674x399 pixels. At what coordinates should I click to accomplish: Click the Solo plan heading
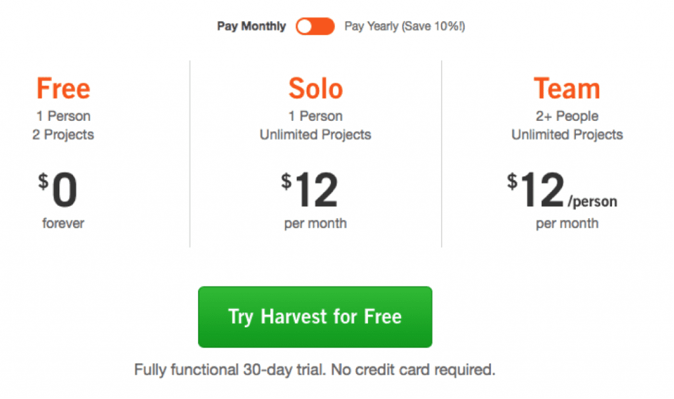click(315, 89)
